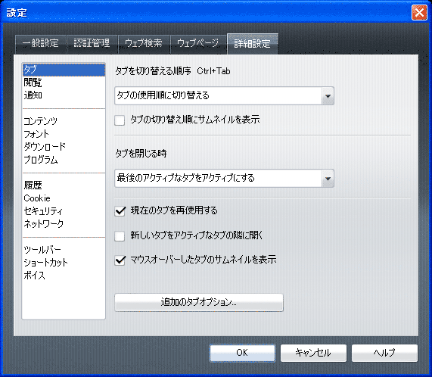Choose 閲覧 in the sidebar list

[64, 83]
